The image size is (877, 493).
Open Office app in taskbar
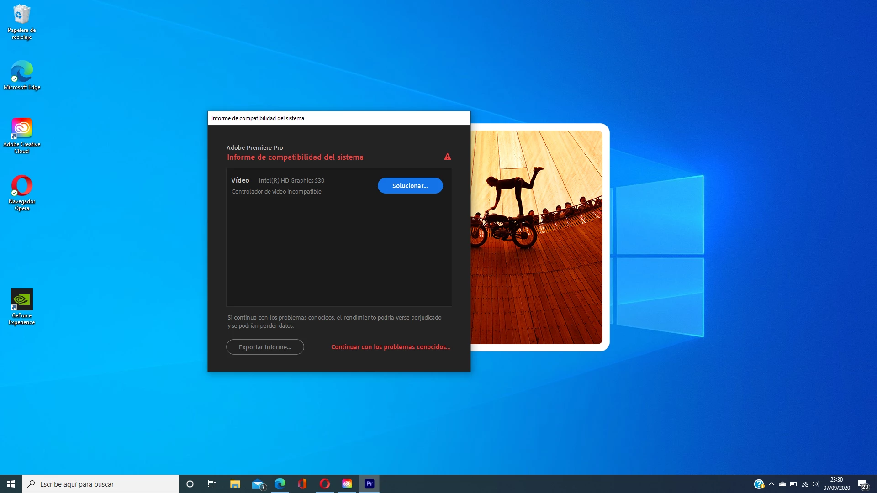click(x=302, y=484)
